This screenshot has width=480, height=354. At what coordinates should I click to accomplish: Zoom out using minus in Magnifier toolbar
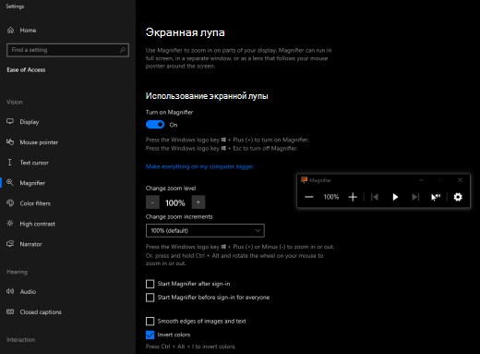[x=309, y=197]
